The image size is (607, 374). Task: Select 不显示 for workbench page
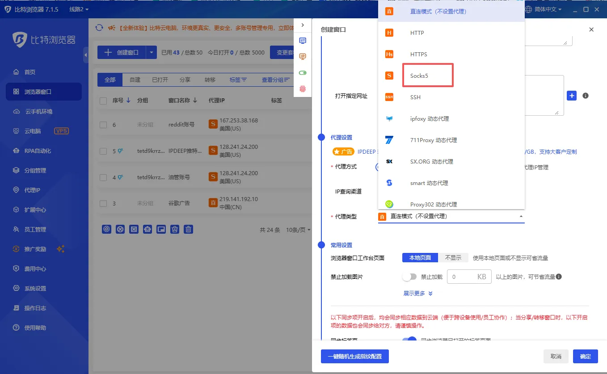[453, 258]
